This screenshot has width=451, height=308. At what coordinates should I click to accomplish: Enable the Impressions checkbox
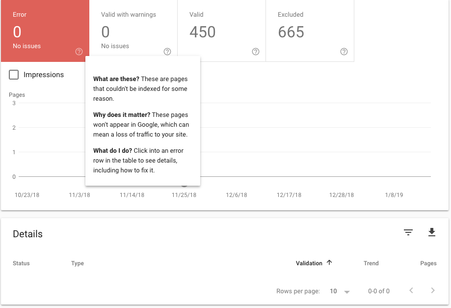[x=14, y=75]
